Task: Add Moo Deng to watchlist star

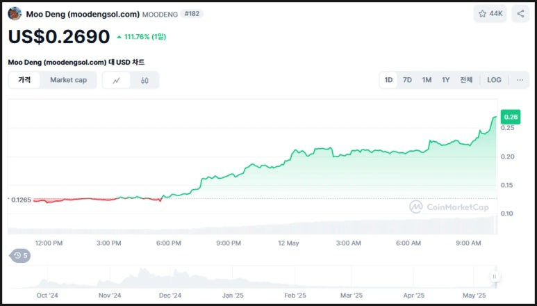Action: point(490,14)
